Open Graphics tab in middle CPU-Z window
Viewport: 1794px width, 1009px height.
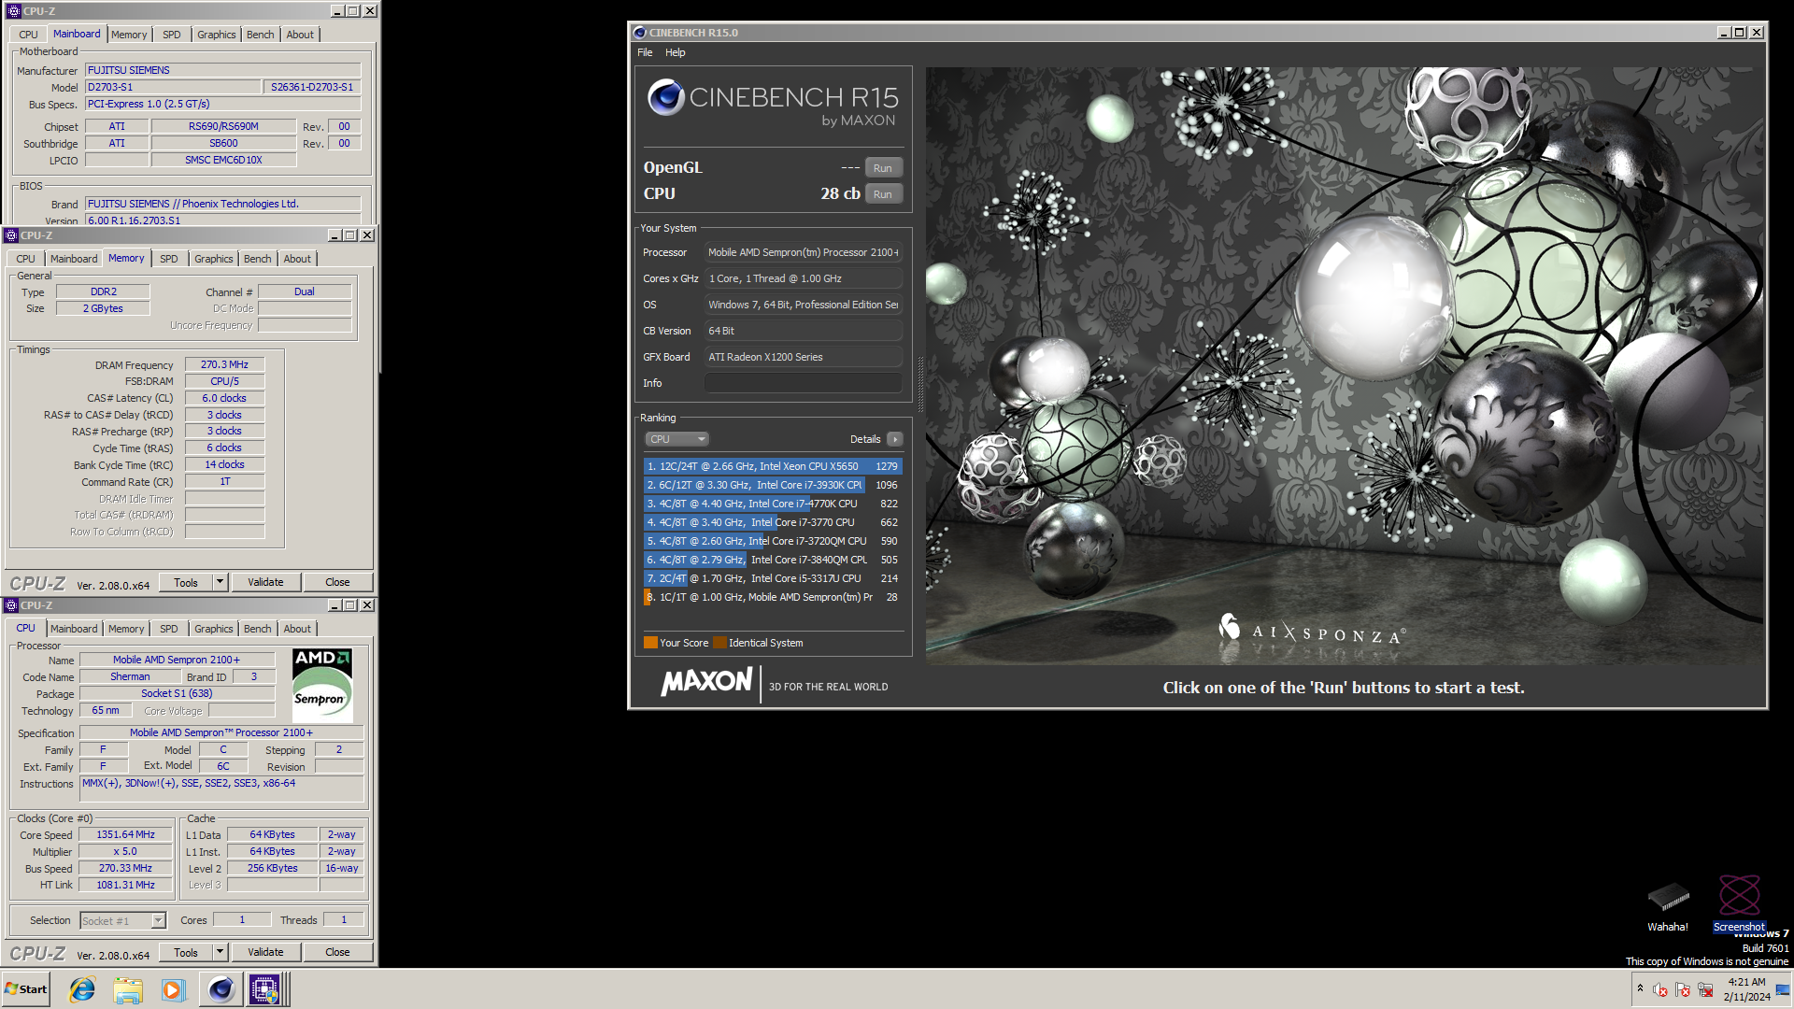pyautogui.click(x=214, y=259)
